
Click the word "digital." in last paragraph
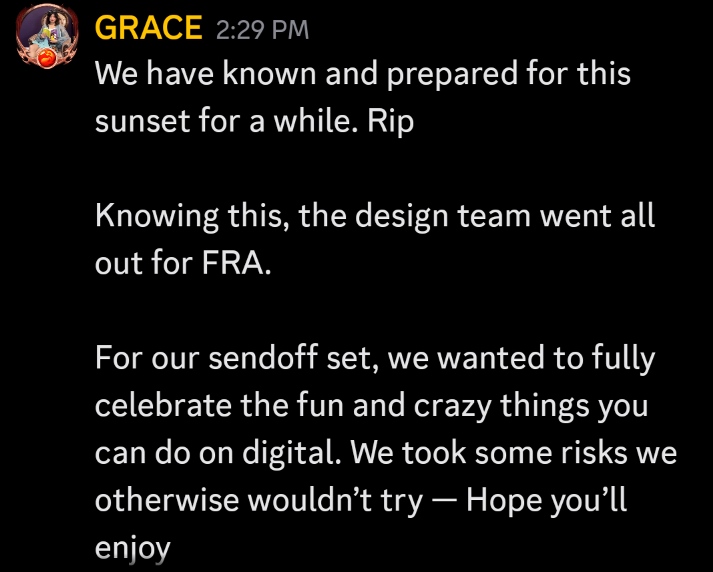[292, 453]
